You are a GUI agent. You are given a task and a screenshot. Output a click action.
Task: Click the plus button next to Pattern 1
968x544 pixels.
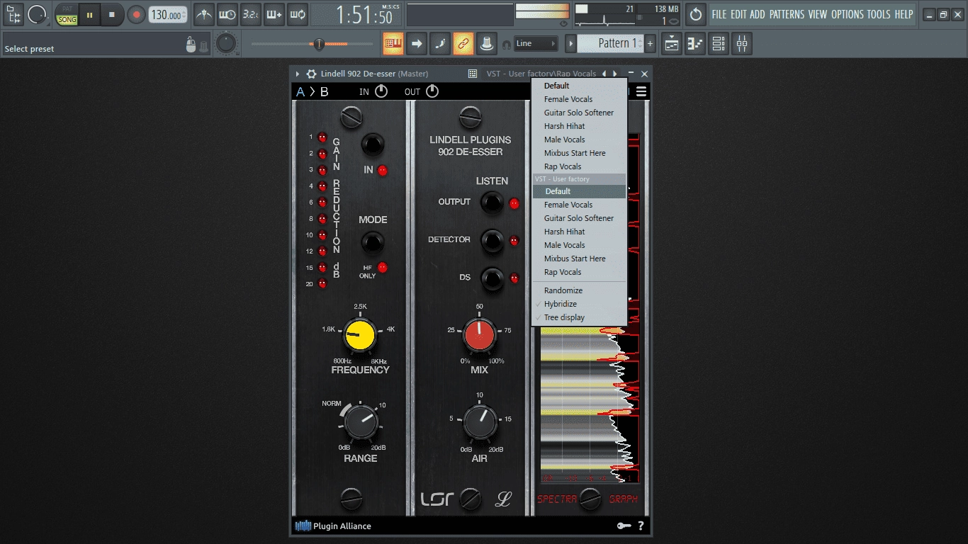(x=650, y=44)
